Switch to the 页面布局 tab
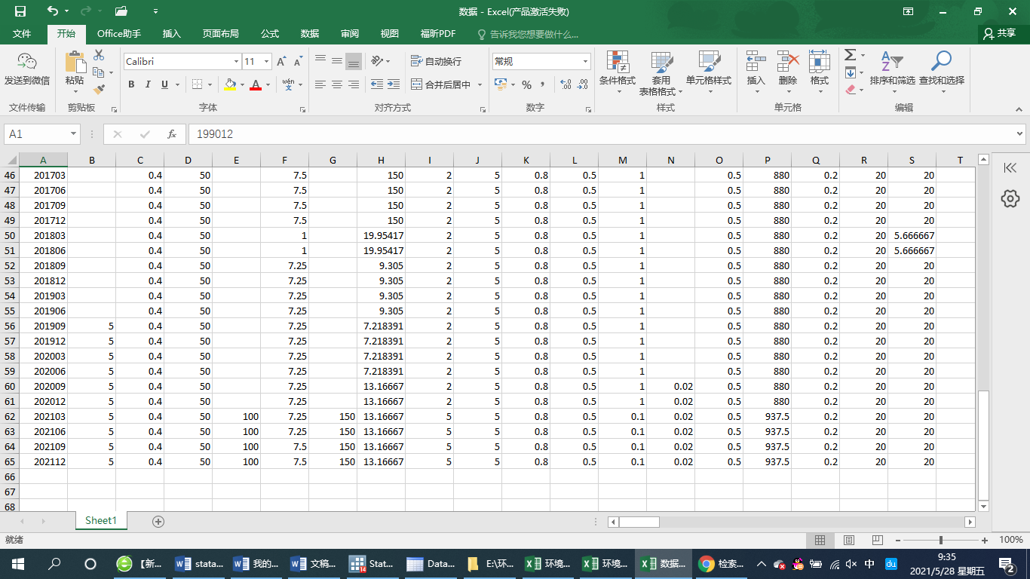Viewport: 1030px width, 579px height. click(220, 34)
